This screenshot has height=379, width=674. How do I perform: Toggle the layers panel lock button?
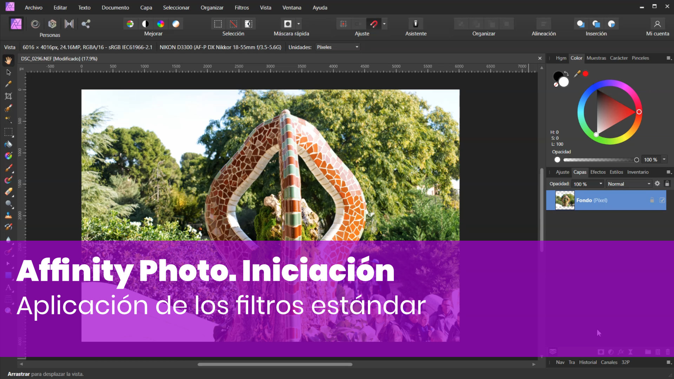coord(667,184)
